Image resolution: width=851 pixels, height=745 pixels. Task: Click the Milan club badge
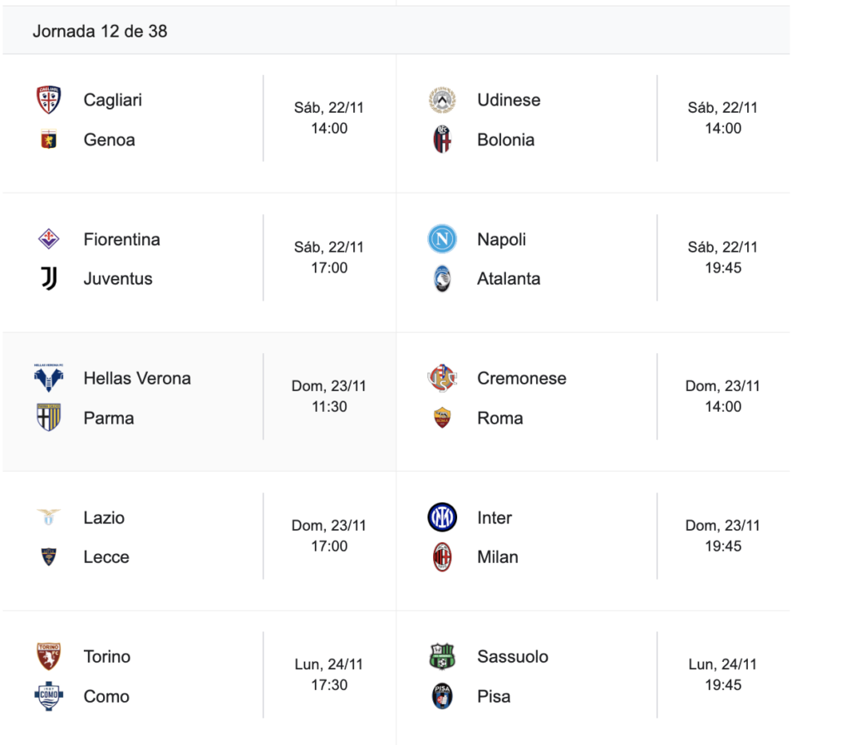442,557
